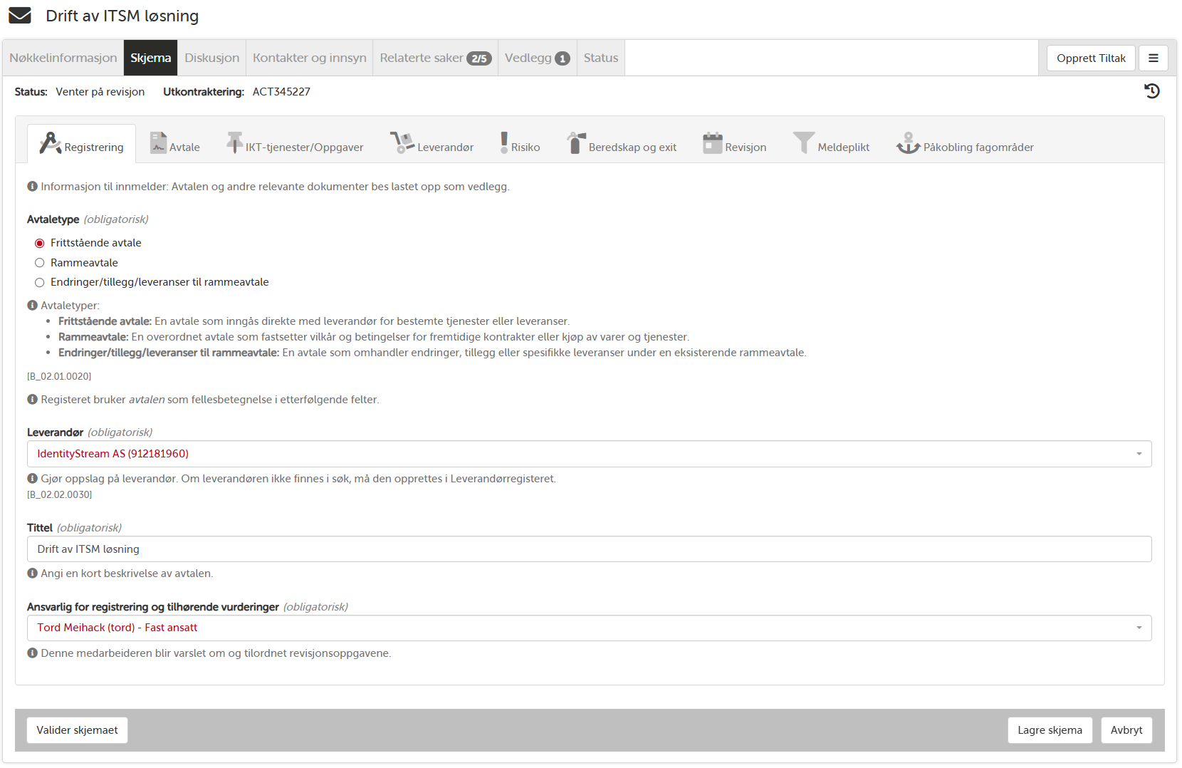1182x768 pixels.
Task: Click the Valider skjemaet button
Action: 76,730
